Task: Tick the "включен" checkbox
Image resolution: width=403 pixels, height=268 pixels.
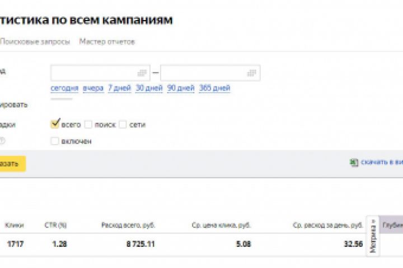Action: tap(55, 141)
